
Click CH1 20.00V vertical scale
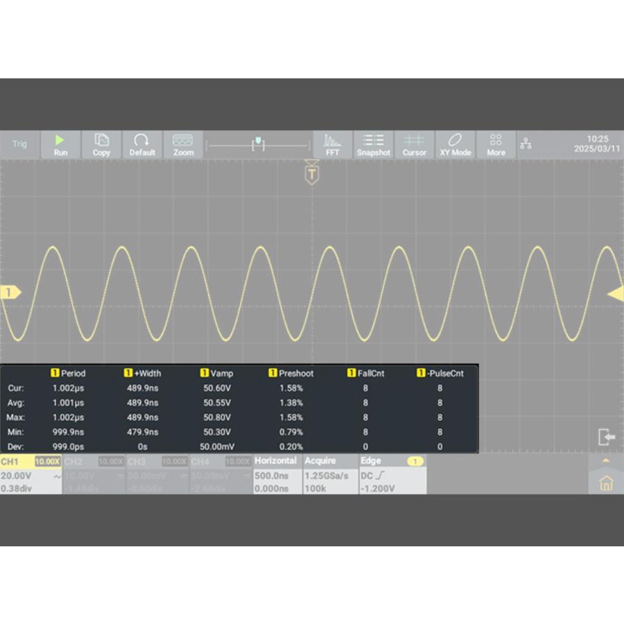(16, 476)
